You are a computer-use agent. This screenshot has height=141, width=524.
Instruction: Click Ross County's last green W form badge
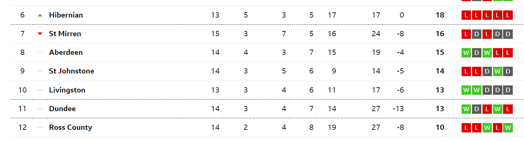click(508, 128)
